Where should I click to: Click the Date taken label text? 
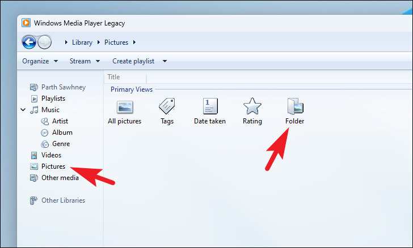click(210, 121)
